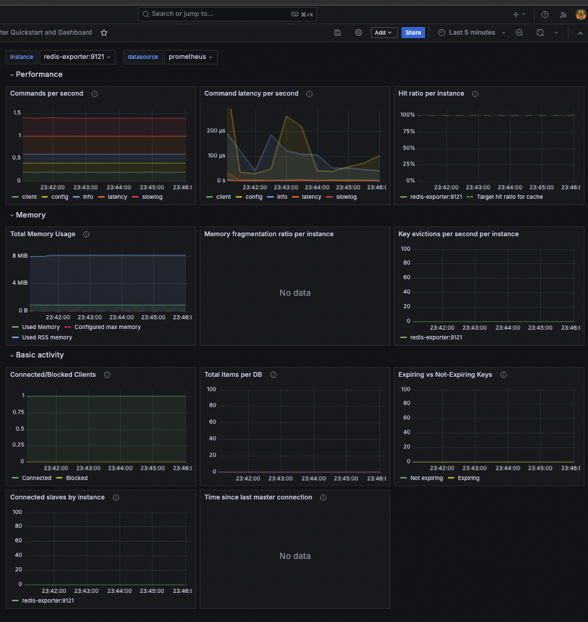Screen dimensions: 588x622
Task: Open Total Memory Usage panel title menu
Action: pyautogui.click(x=42, y=234)
